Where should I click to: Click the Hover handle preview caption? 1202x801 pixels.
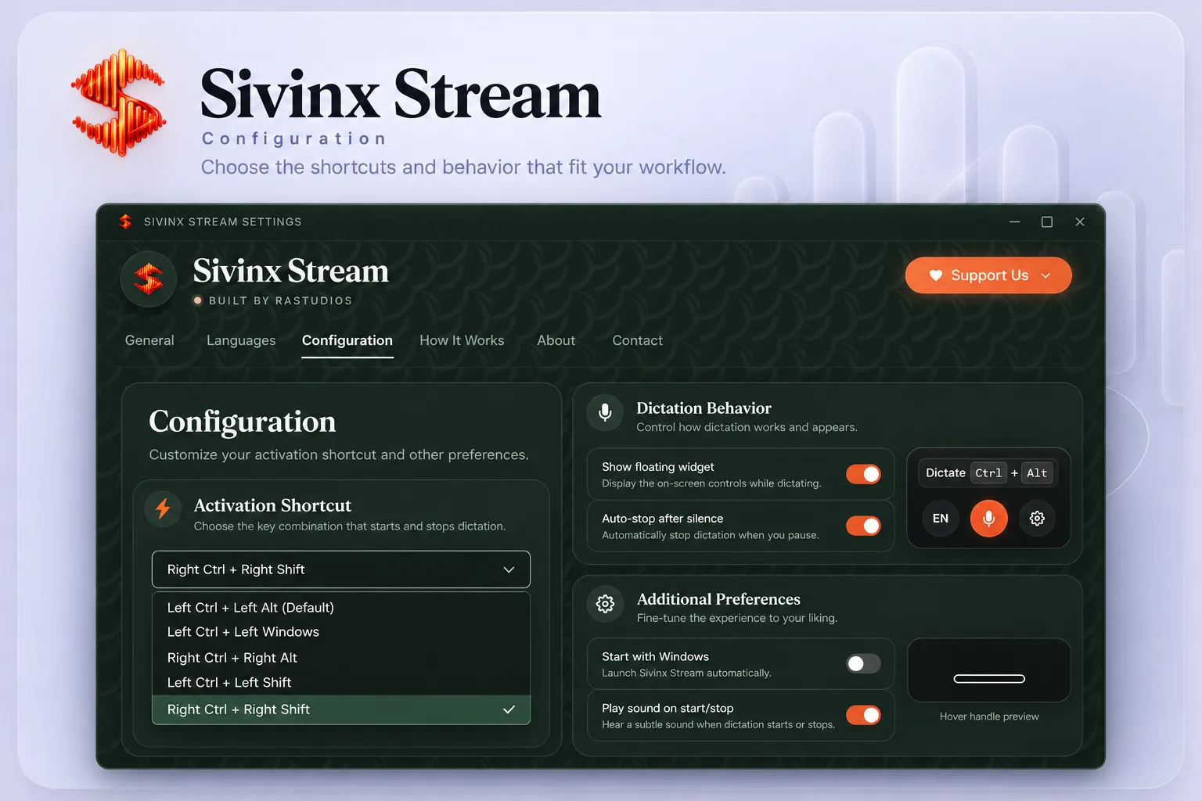(x=989, y=717)
